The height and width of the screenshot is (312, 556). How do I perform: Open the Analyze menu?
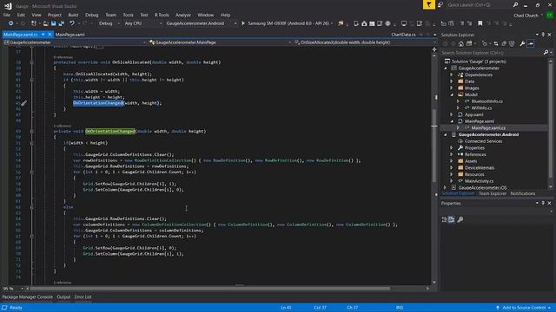(x=183, y=15)
